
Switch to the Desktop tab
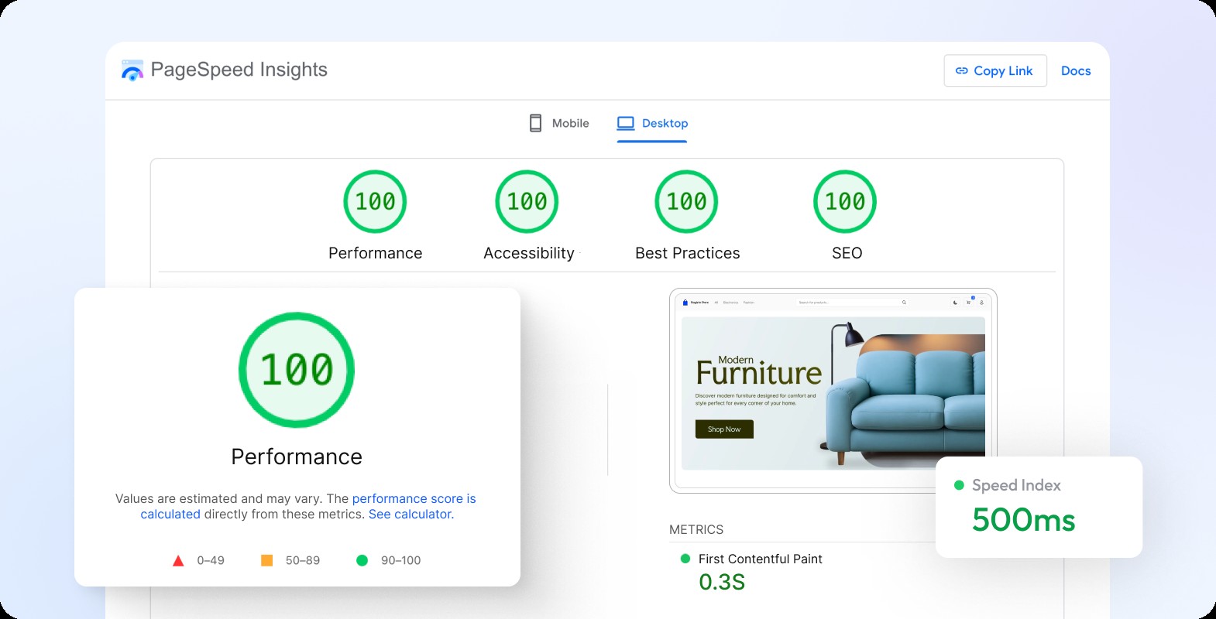652,123
